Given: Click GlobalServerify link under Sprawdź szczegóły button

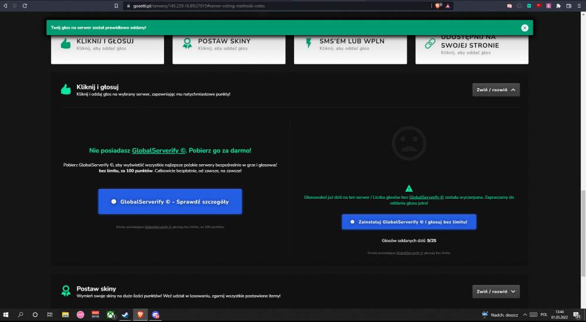Looking at the screenshot, I should tap(158, 227).
